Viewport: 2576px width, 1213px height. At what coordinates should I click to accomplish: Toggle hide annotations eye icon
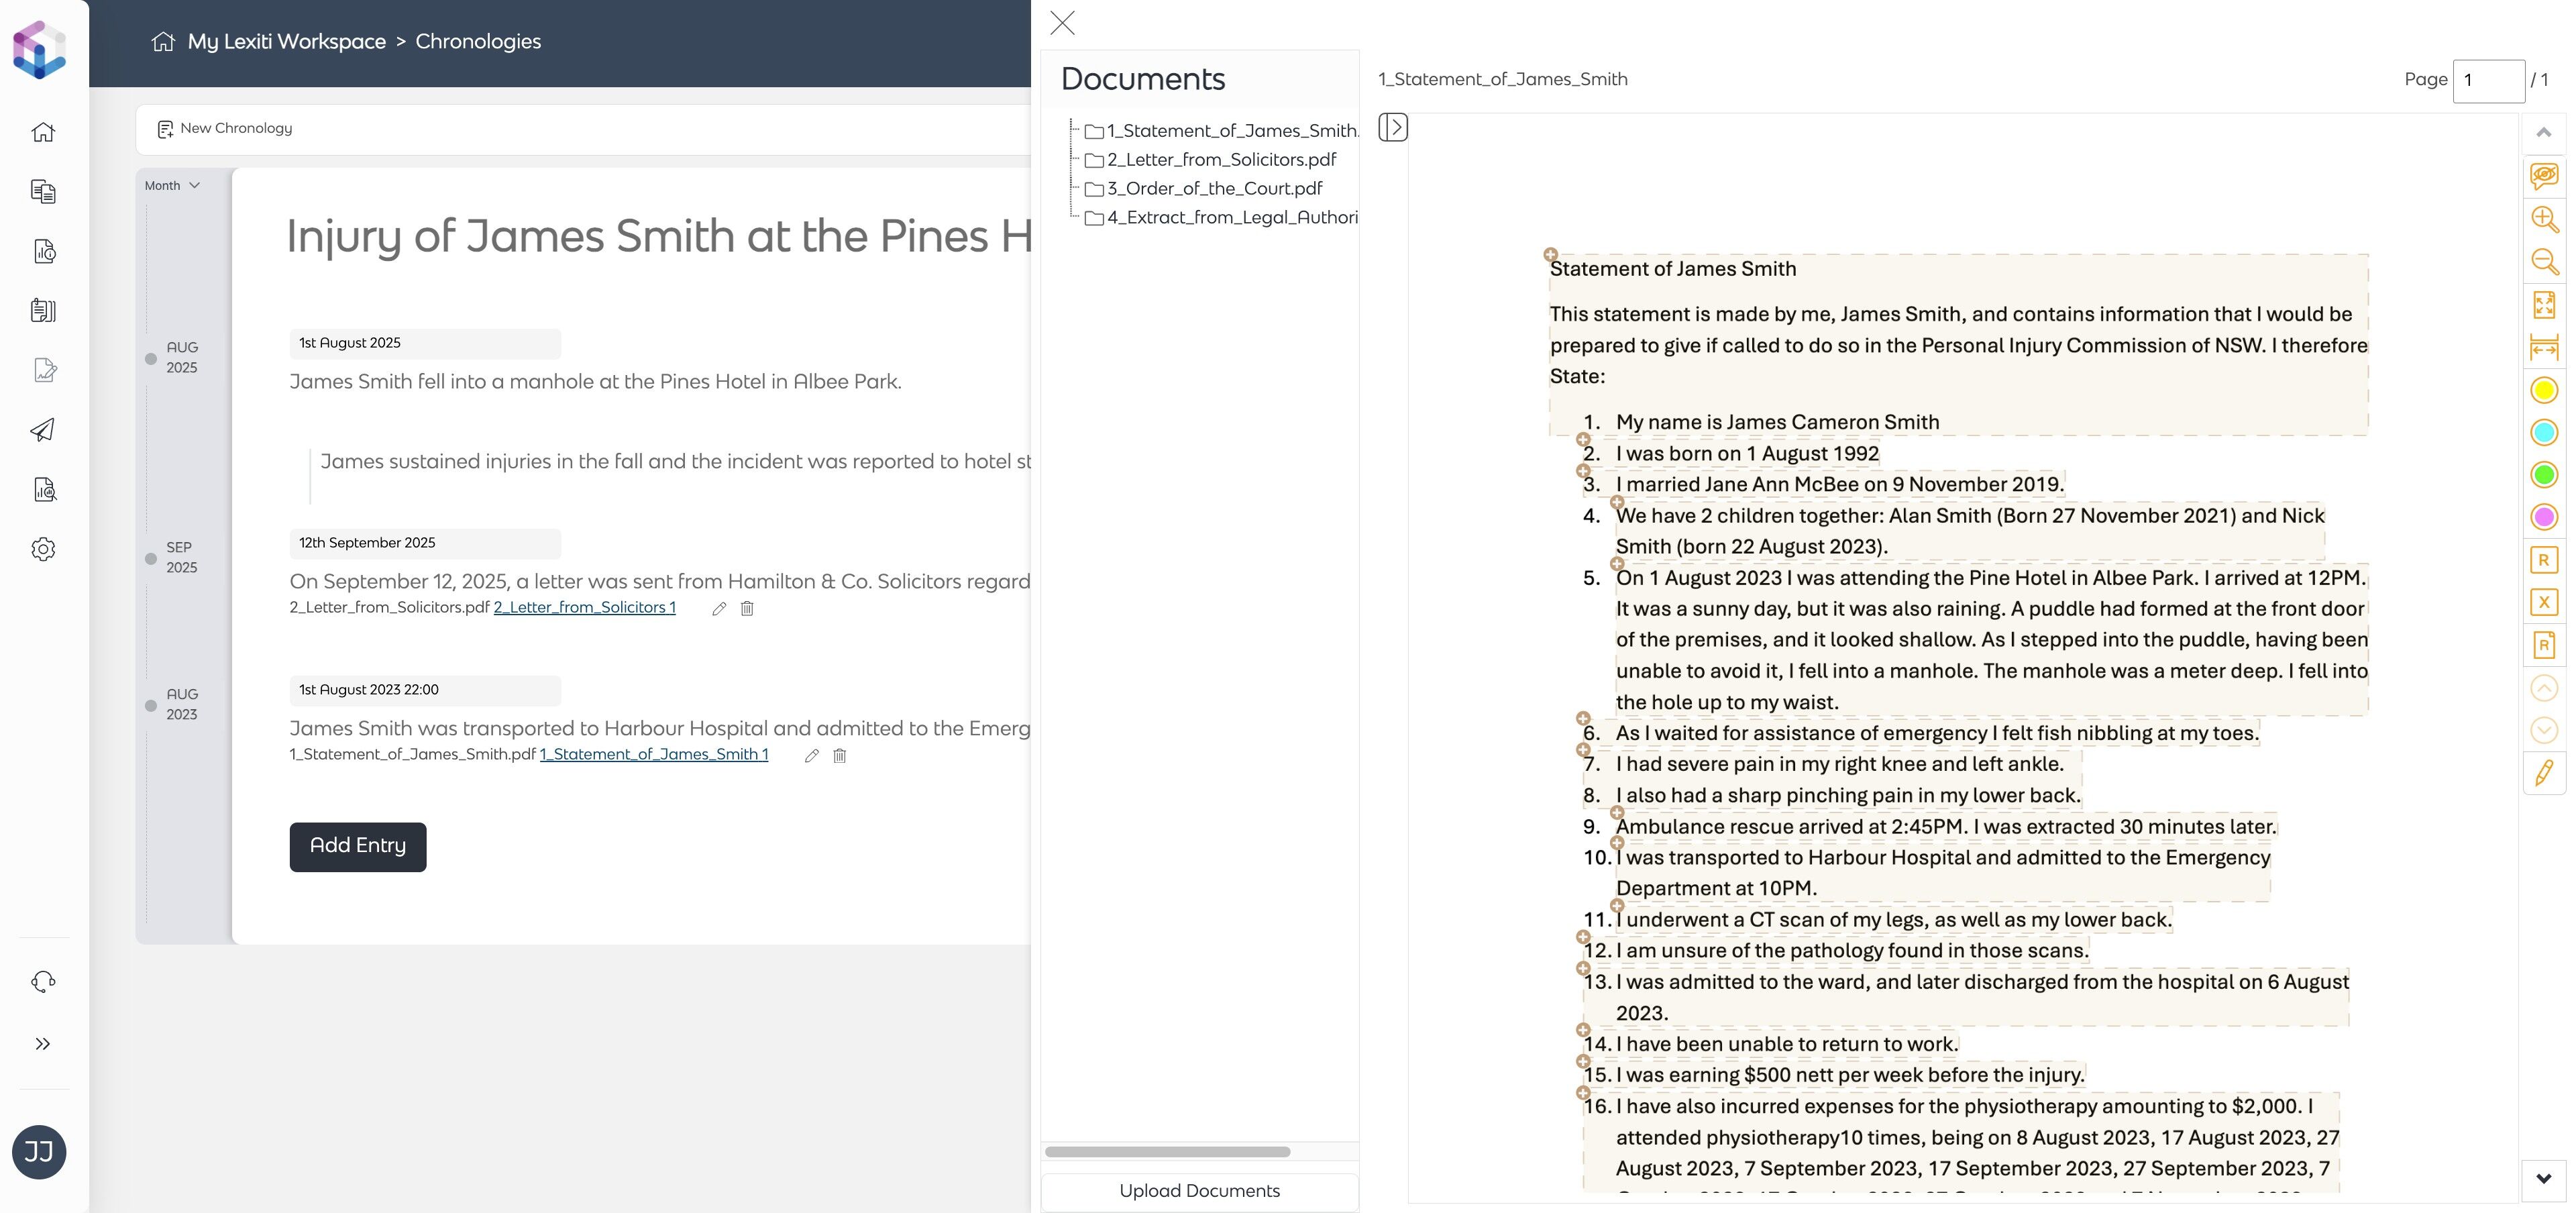pyautogui.click(x=2543, y=176)
